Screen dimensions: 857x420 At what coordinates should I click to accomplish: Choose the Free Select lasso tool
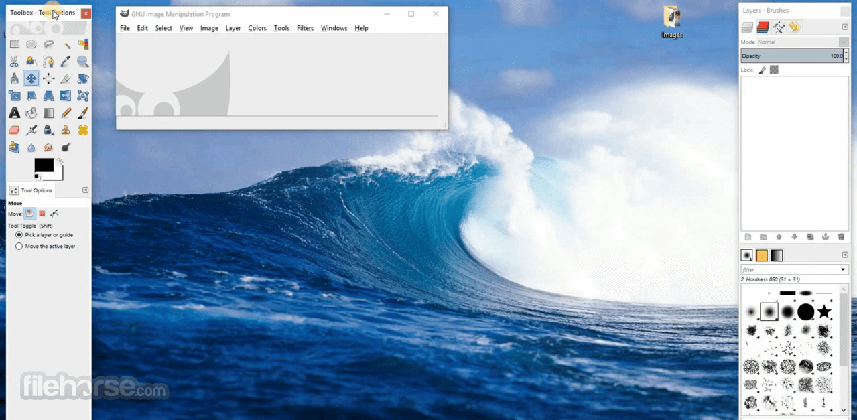(x=48, y=44)
